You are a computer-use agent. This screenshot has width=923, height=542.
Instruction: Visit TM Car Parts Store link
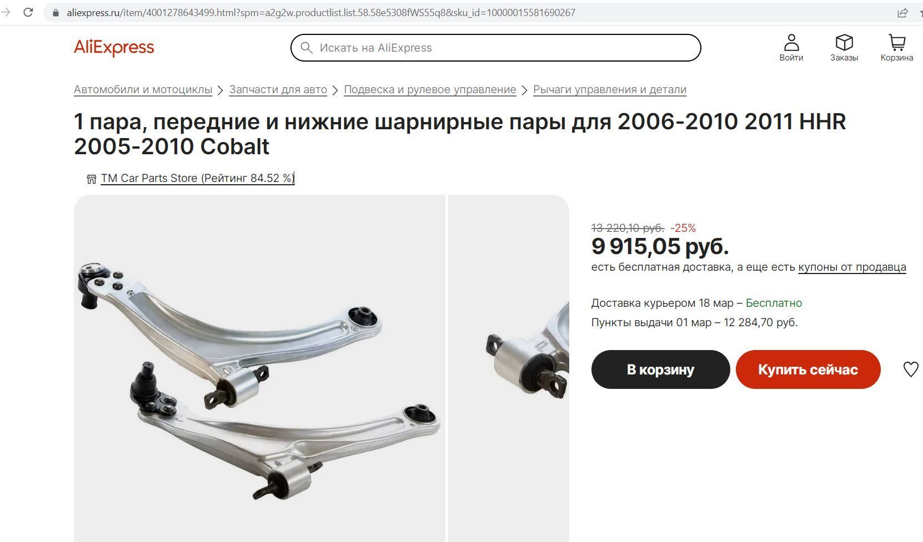coord(198,178)
